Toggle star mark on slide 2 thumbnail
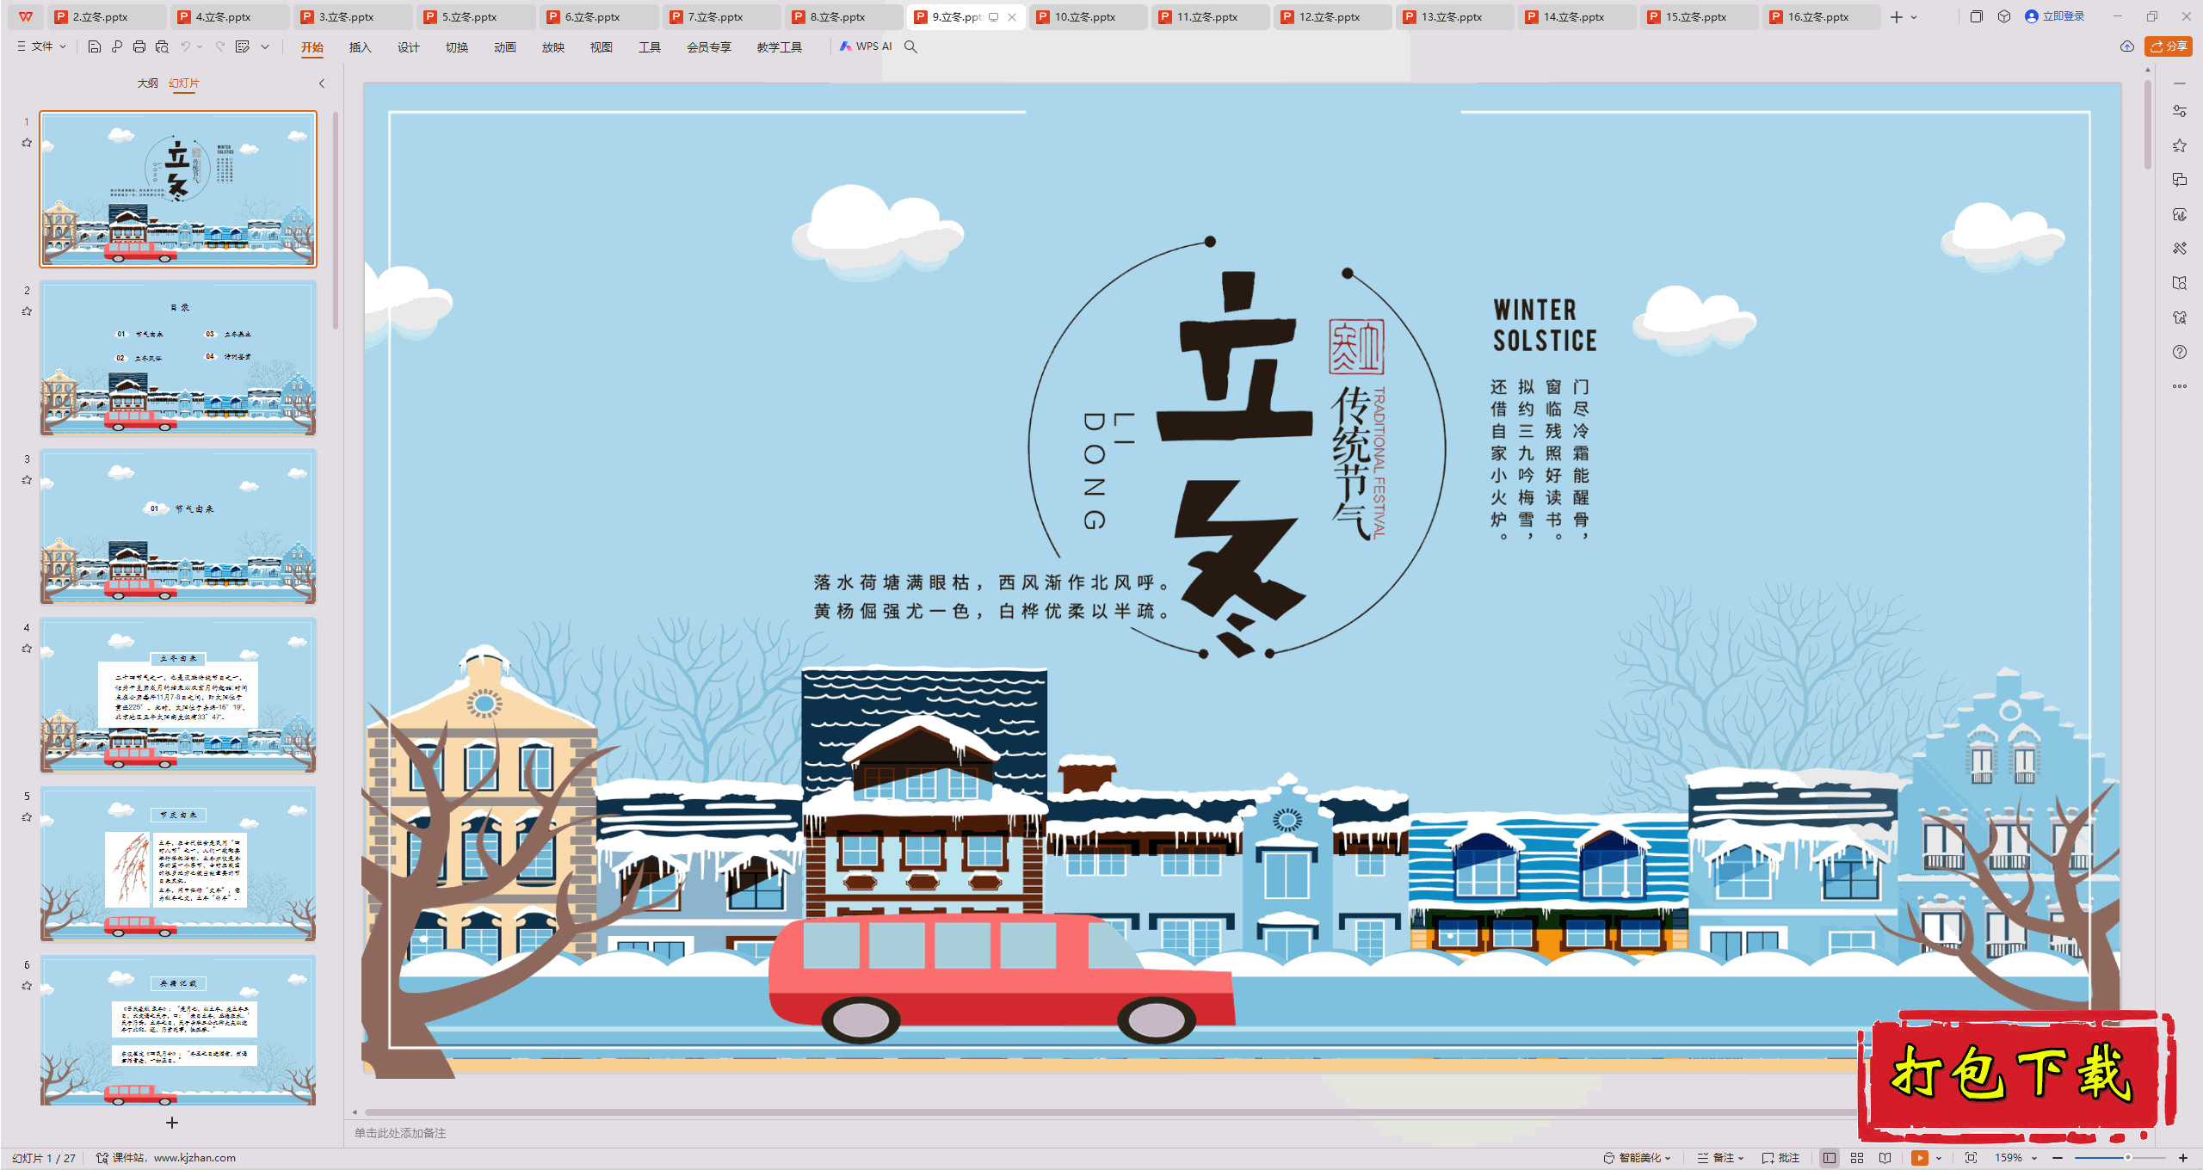Viewport: 2203px width, 1170px height. tap(27, 311)
